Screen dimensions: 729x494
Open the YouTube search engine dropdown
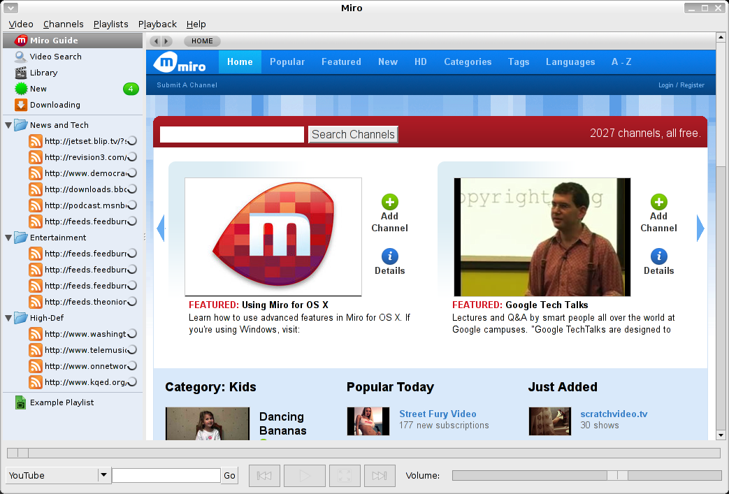point(58,475)
